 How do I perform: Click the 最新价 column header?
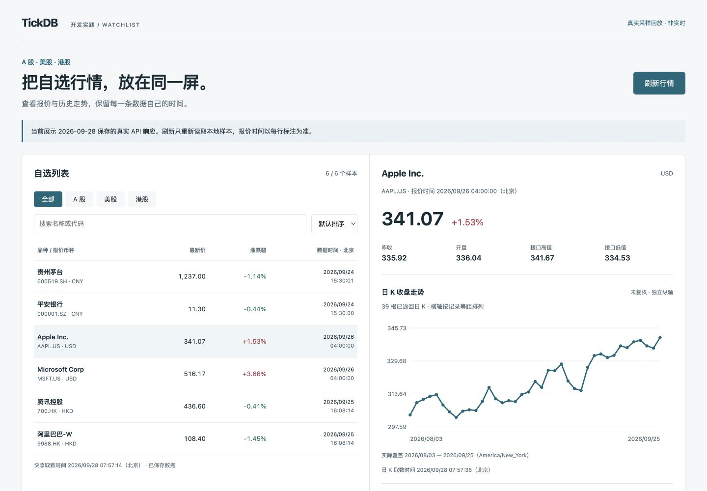(x=197, y=250)
